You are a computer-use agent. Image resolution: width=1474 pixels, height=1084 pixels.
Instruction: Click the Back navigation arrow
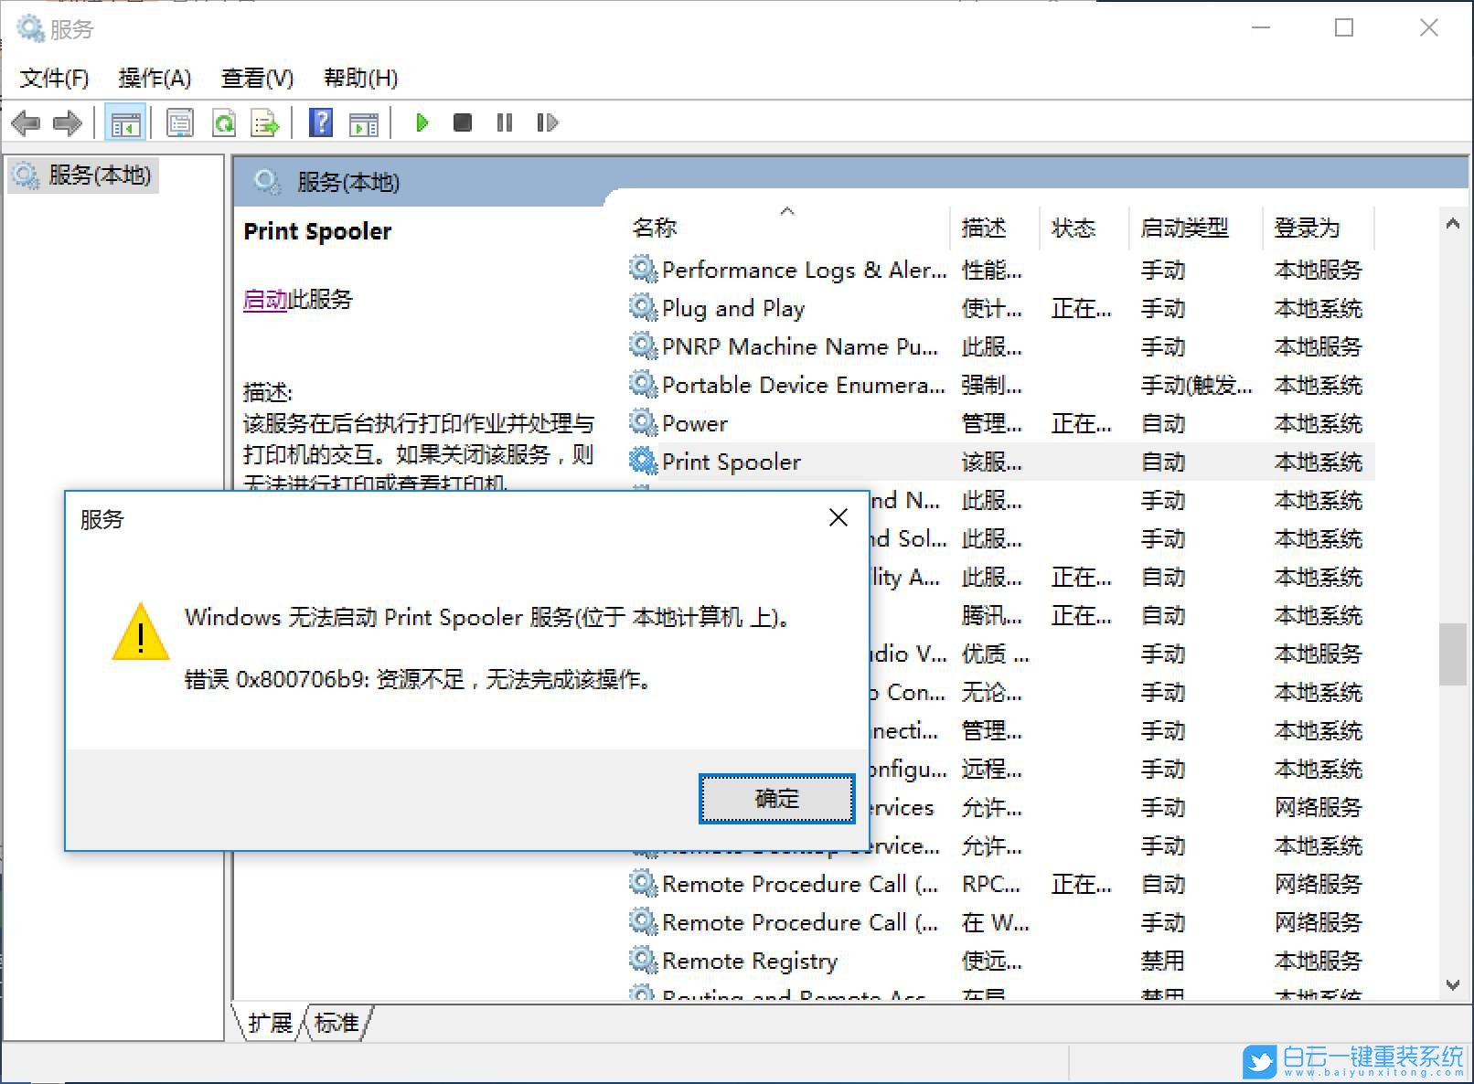25,122
